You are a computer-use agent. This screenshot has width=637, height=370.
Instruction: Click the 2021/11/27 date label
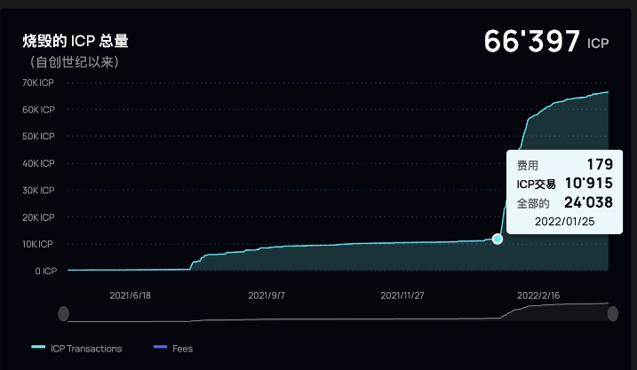pos(402,295)
